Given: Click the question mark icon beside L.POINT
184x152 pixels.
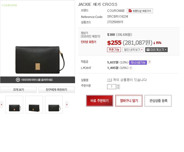Looking at the screenshot, I should 131,68.
